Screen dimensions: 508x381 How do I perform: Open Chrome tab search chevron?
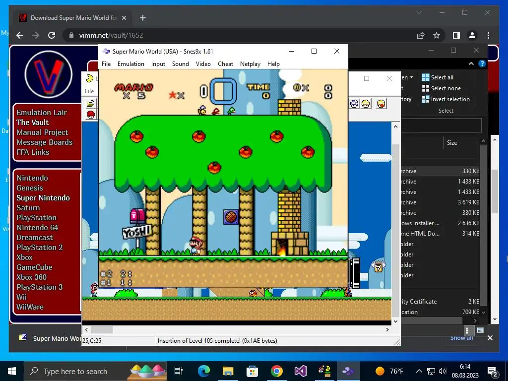pos(419,12)
